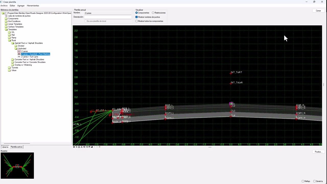This screenshot has height=184, width=327.
Task: Click the Divided folder icon
Action: (16, 46)
